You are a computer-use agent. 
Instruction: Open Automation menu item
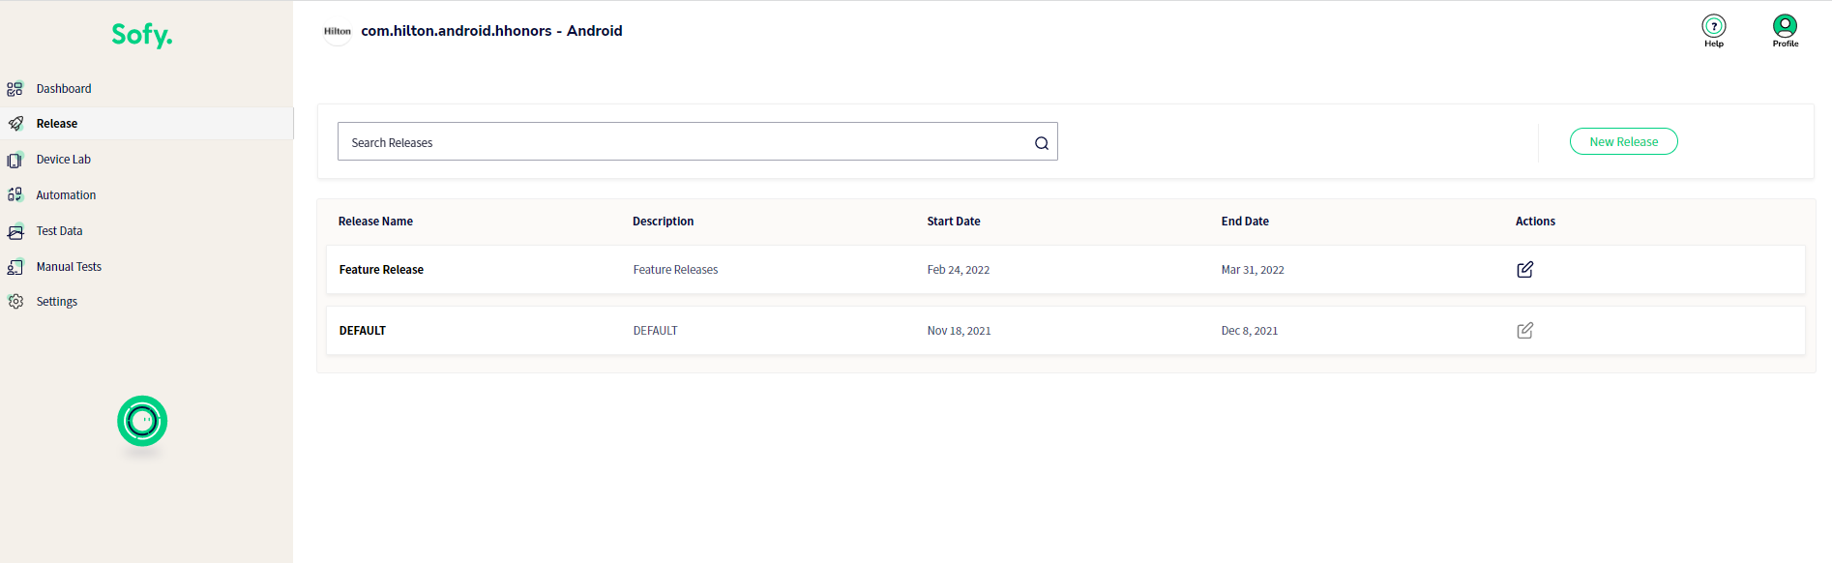[x=66, y=195]
